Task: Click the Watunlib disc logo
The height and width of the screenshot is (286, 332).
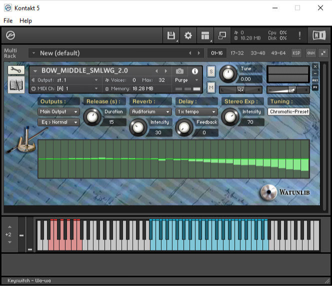Action: [268, 192]
